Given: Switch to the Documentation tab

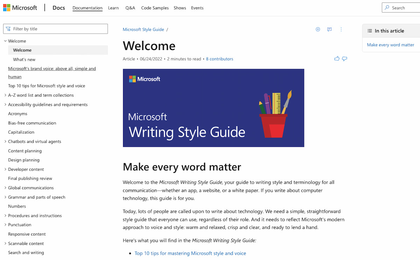Looking at the screenshot, I should tap(87, 8).
